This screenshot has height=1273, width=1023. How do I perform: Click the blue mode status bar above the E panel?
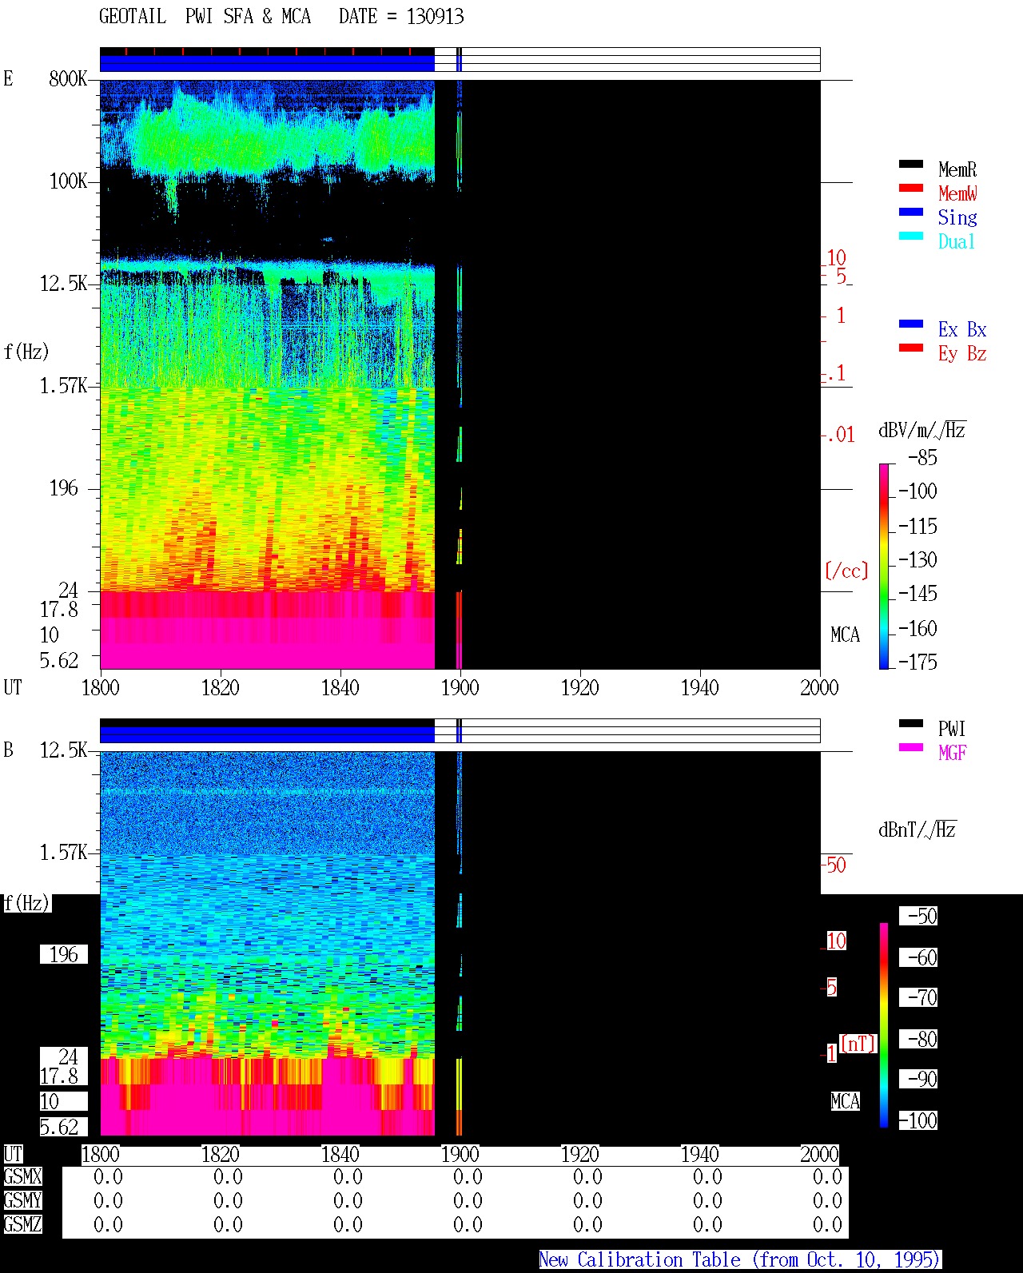click(x=267, y=63)
